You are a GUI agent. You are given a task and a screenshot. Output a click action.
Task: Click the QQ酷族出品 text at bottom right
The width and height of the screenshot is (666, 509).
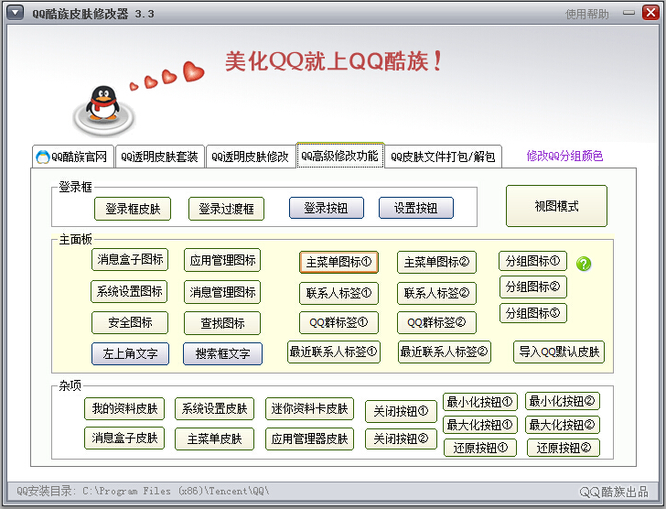614,492
